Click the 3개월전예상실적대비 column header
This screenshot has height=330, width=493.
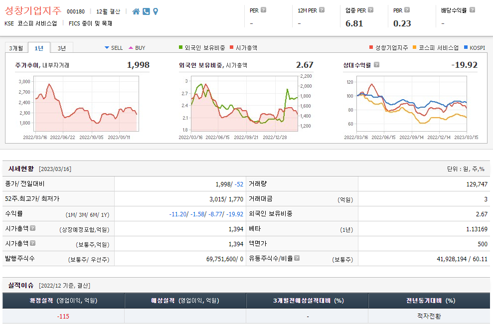coord(307,301)
